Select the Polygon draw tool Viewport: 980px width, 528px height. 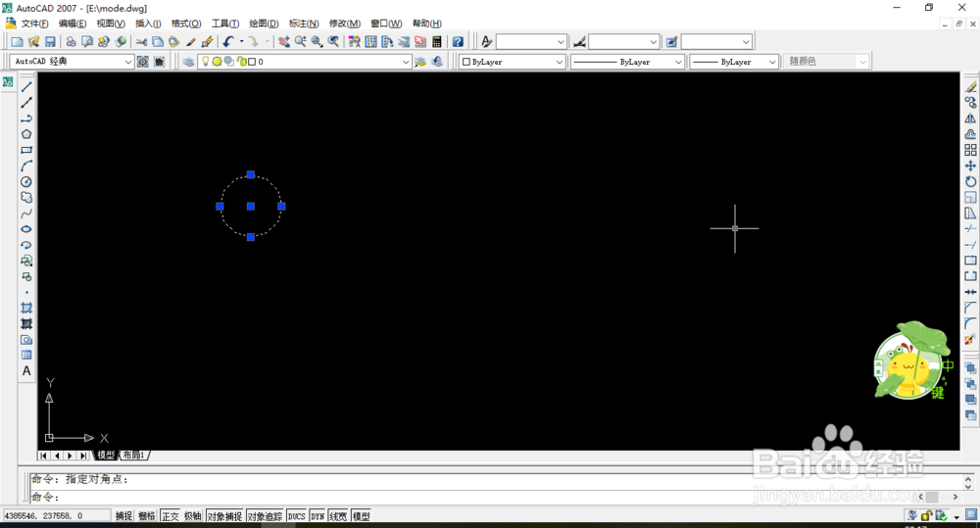(26, 134)
